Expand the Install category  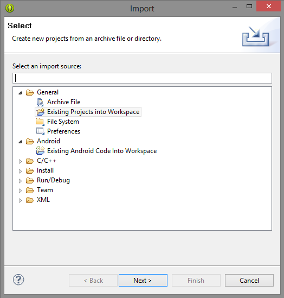coord(20,171)
